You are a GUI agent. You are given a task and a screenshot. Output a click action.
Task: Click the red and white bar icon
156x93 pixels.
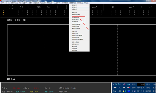[x=129, y=88]
